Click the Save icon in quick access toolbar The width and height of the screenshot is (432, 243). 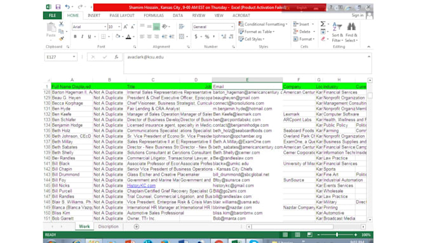(58, 7)
